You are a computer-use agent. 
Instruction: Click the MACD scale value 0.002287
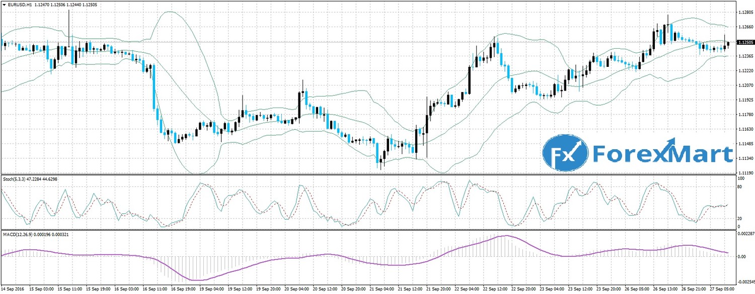click(745, 234)
